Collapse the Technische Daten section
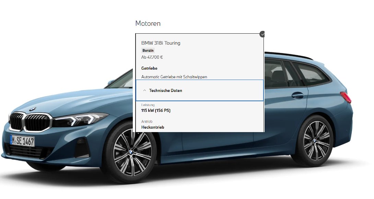This screenshot has width=374, height=199. point(200,91)
